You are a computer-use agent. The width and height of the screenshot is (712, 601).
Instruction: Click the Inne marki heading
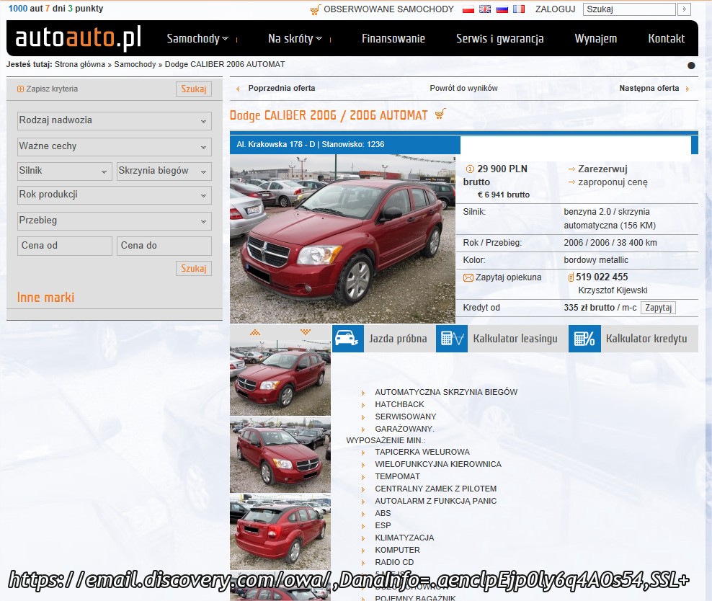pyautogui.click(x=45, y=298)
